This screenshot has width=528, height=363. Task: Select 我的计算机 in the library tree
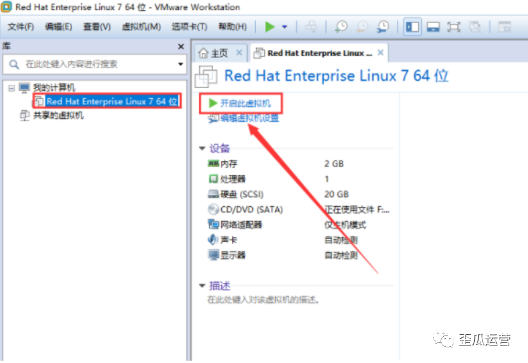coord(54,88)
